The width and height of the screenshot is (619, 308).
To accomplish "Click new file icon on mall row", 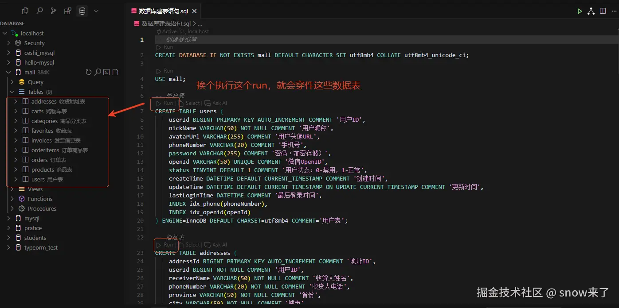I will coord(115,72).
